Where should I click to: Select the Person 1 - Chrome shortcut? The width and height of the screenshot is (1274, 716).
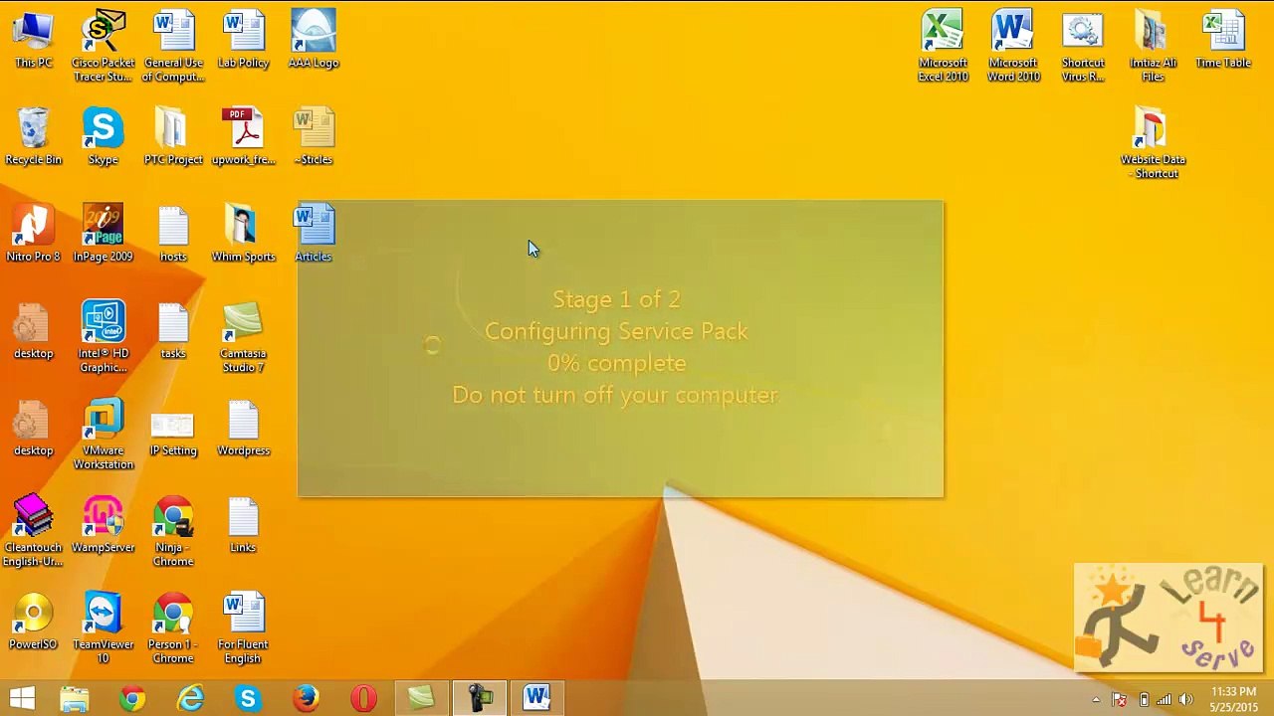point(173,628)
